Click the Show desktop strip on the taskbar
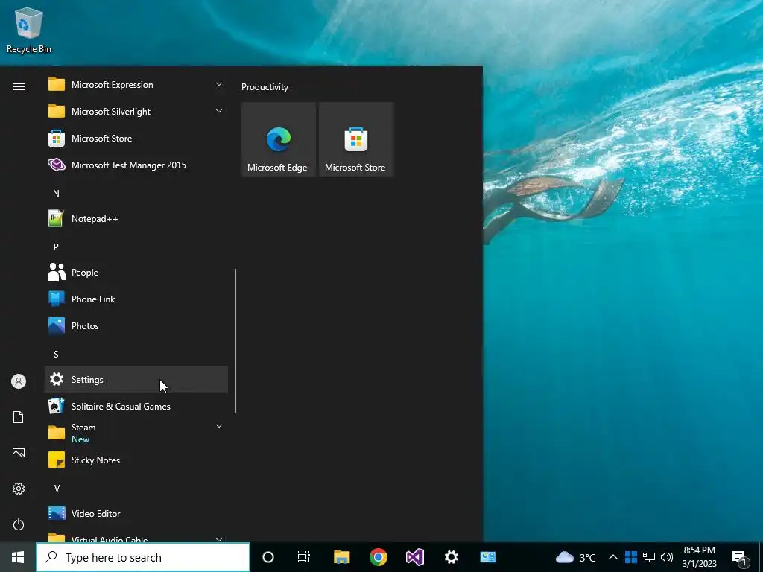This screenshot has width=763, height=572. click(760, 557)
